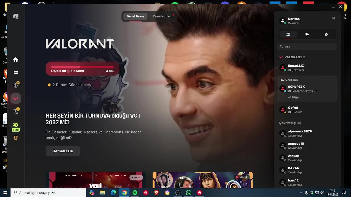Select offline friend alperenxx8879
The width and height of the screenshot is (351, 197).
[307, 133]
